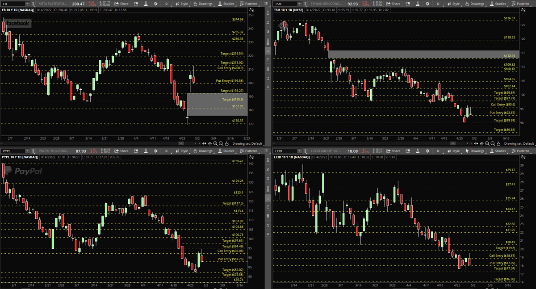The image size is (536, 289).
Task: Open Drawing set: Default under FB chart
Action: pyautogui.click(x=247, y=144)
